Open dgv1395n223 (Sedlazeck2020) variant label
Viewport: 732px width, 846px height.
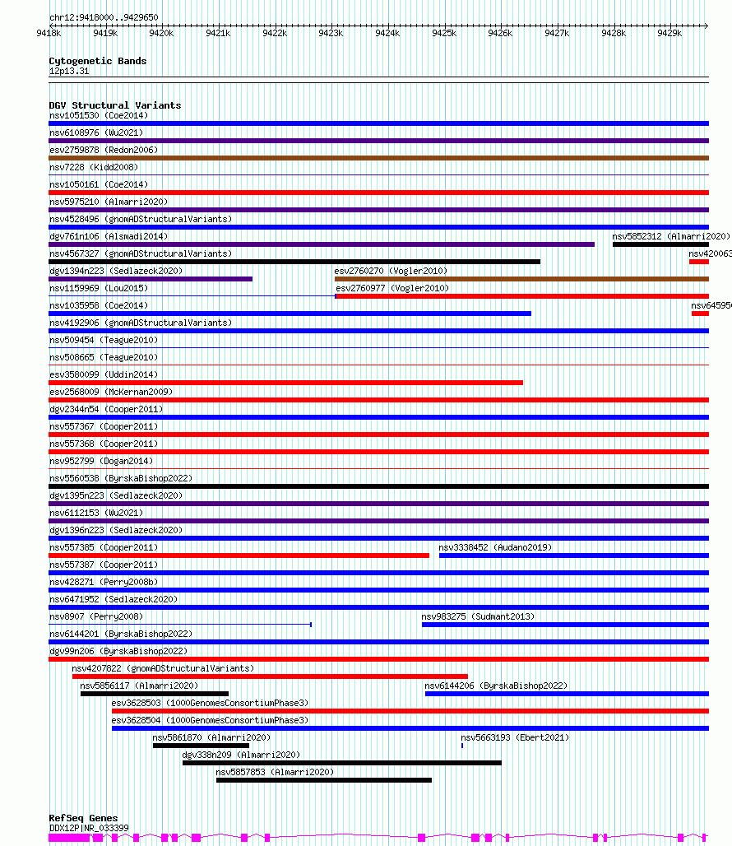pyautogui.click(x=116, y=495)
